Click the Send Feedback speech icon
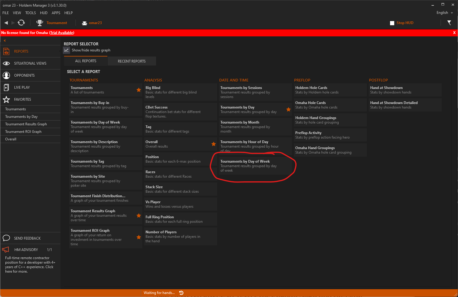Viewport: 458px width, 297px height. click(6, 238)
